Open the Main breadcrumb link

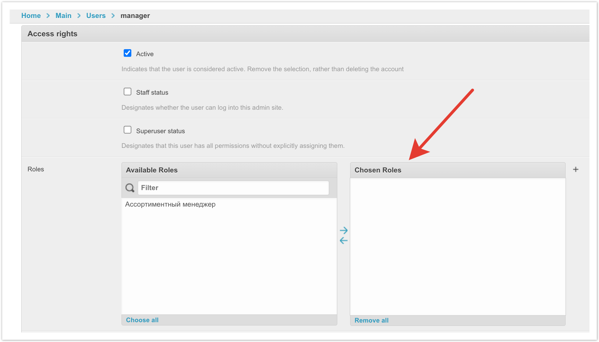(x=63, y=16)
